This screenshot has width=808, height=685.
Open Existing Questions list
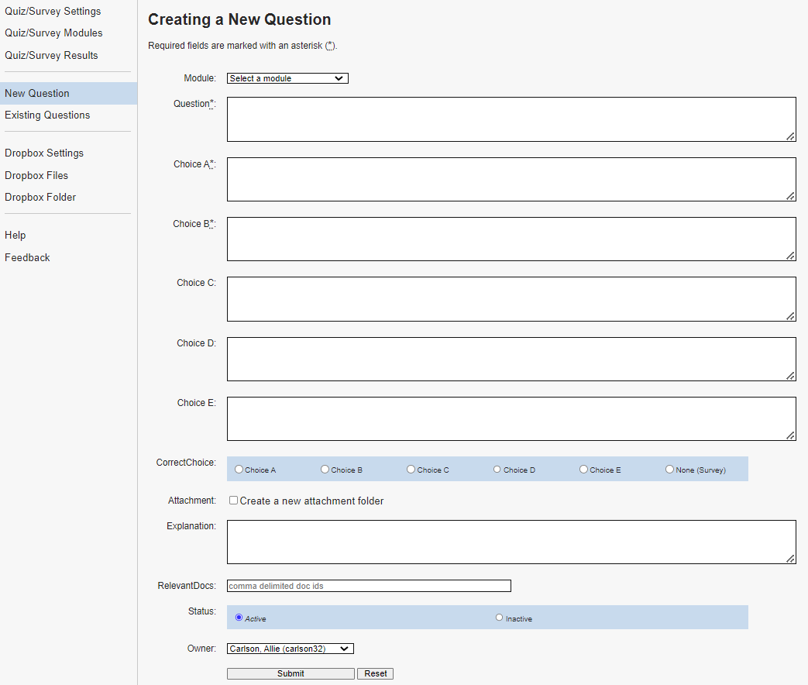click(x=47, y=115)
